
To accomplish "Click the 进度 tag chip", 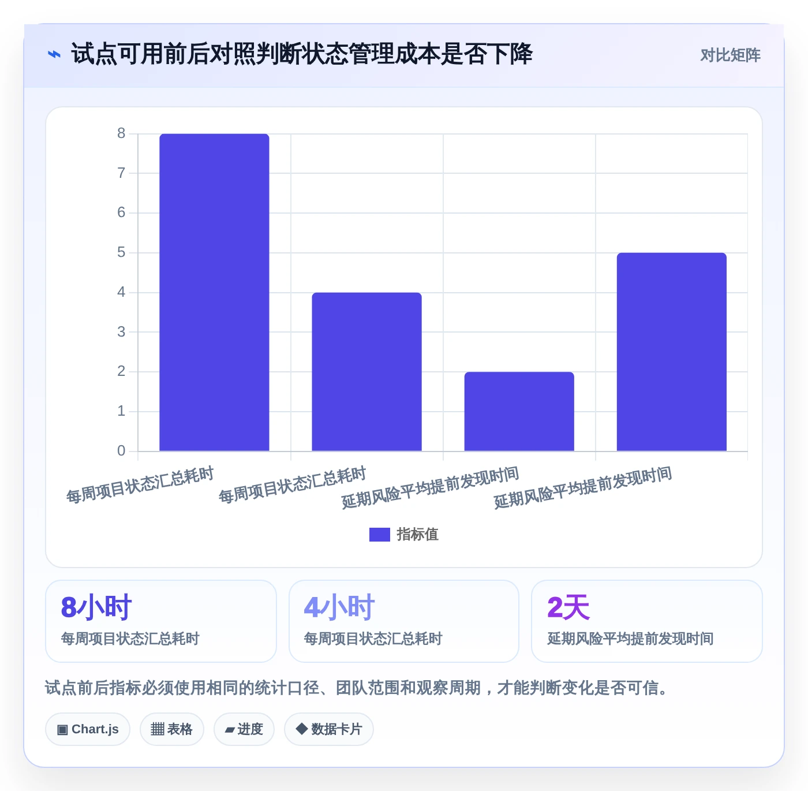I will point(244,729).
